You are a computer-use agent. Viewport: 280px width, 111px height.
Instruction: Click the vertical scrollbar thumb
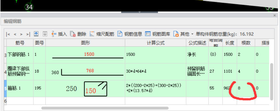pyautogui.click(x=271, y=81)
